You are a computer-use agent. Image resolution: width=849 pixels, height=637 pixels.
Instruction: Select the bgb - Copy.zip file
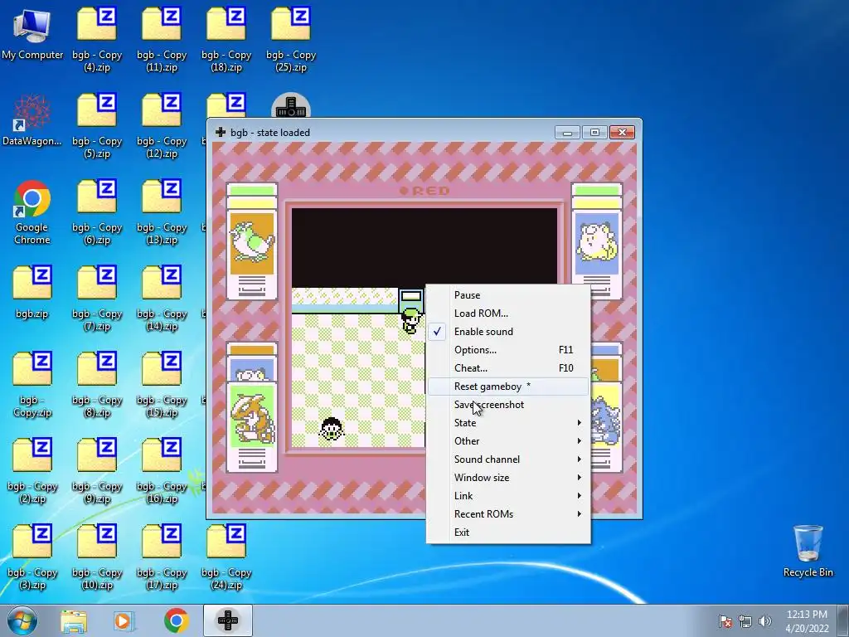click(32, 385)
